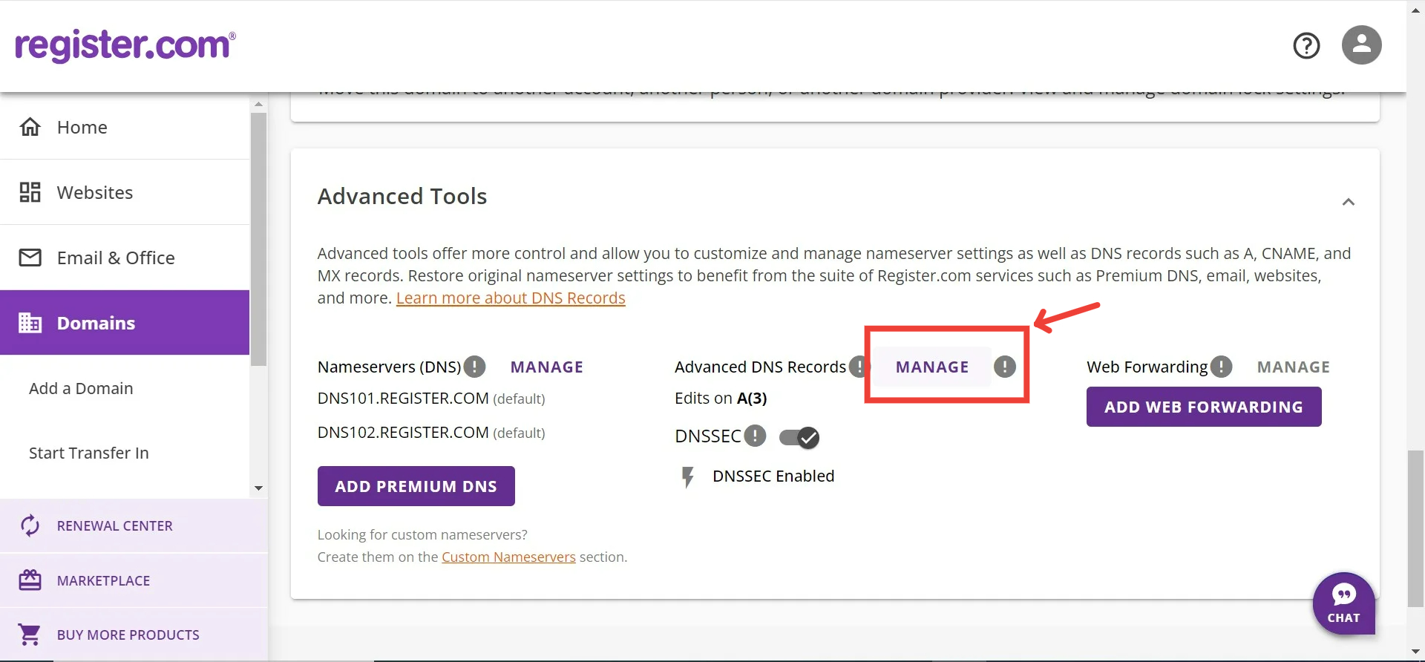Click DNS101.REGISTER.COM nameserver text
Viewport: 1425px width, 662px height.
tap(403, 398)
